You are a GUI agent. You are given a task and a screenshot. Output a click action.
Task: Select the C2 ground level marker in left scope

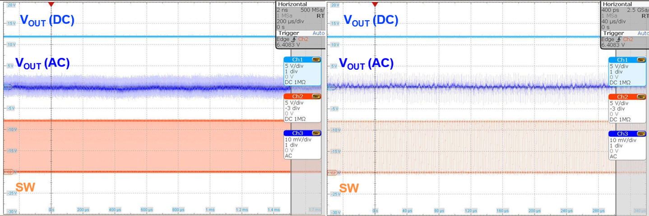point(7,172)
